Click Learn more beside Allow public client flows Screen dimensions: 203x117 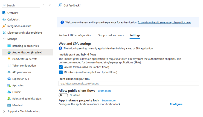(105, 91)
